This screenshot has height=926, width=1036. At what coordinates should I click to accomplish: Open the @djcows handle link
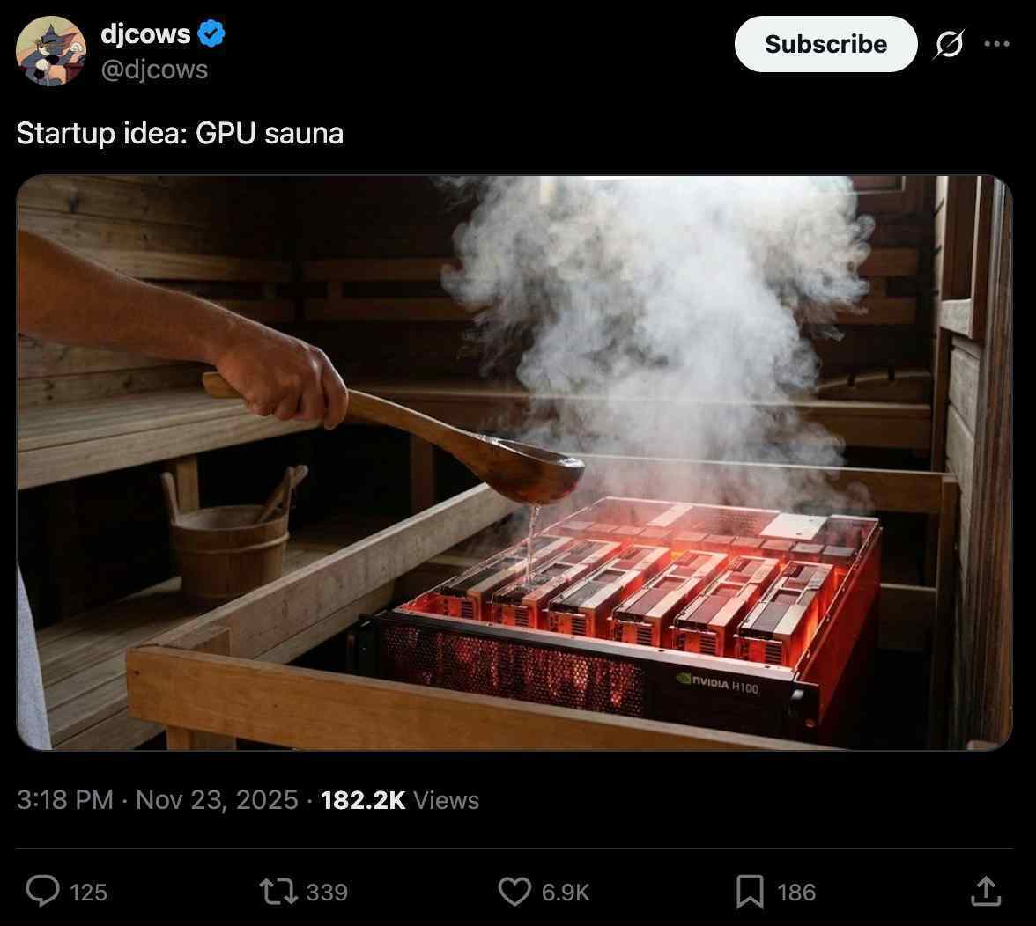point(154,70)
